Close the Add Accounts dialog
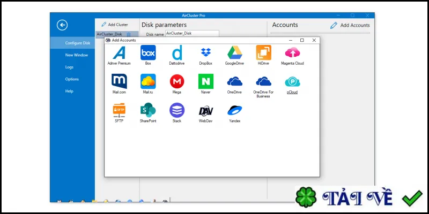Screen dimensions: 429x214 (314, 40)
